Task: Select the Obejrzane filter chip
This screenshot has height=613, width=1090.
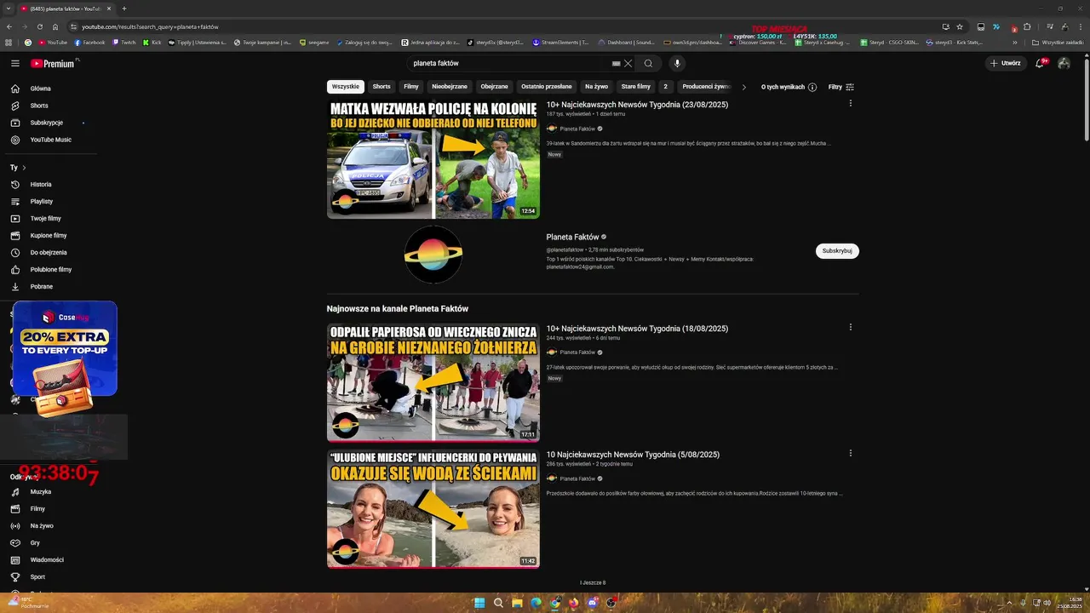Action: point(495,87)
